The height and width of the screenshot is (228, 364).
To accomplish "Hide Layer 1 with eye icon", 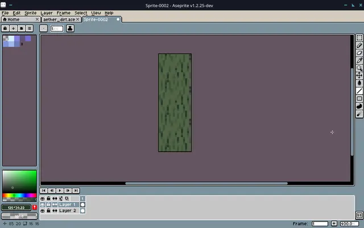I will click(43, 205).
